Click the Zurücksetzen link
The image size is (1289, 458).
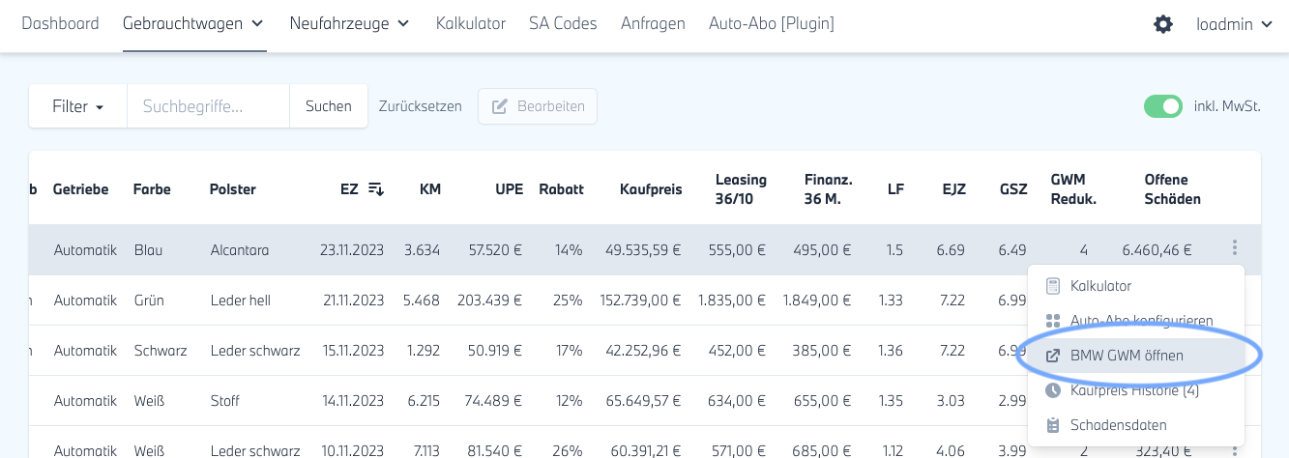click(420, 106)
